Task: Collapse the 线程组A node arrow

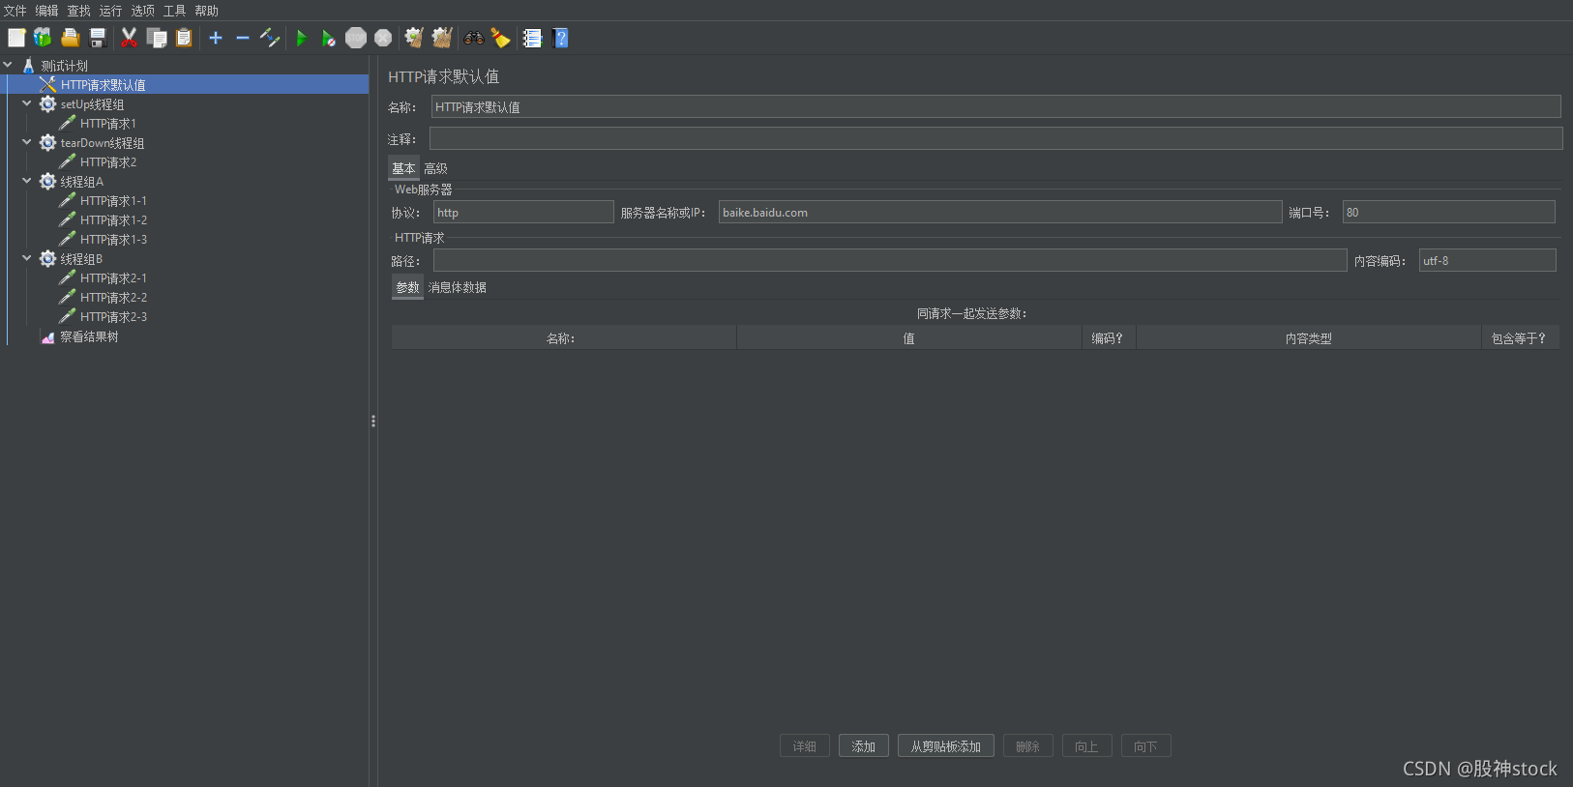Action: point(27,181)
